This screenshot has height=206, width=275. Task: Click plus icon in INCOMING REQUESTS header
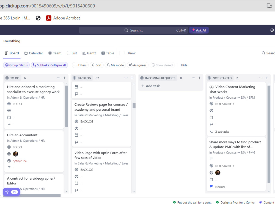coord(199,78)
